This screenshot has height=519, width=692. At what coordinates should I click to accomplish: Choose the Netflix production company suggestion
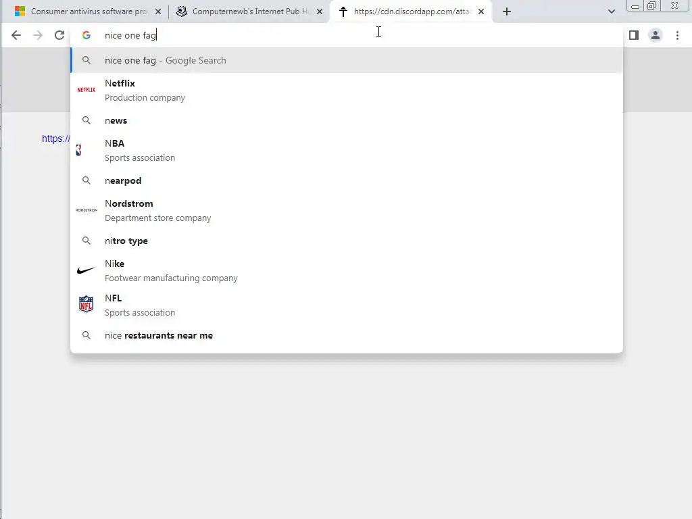[347, 90]
